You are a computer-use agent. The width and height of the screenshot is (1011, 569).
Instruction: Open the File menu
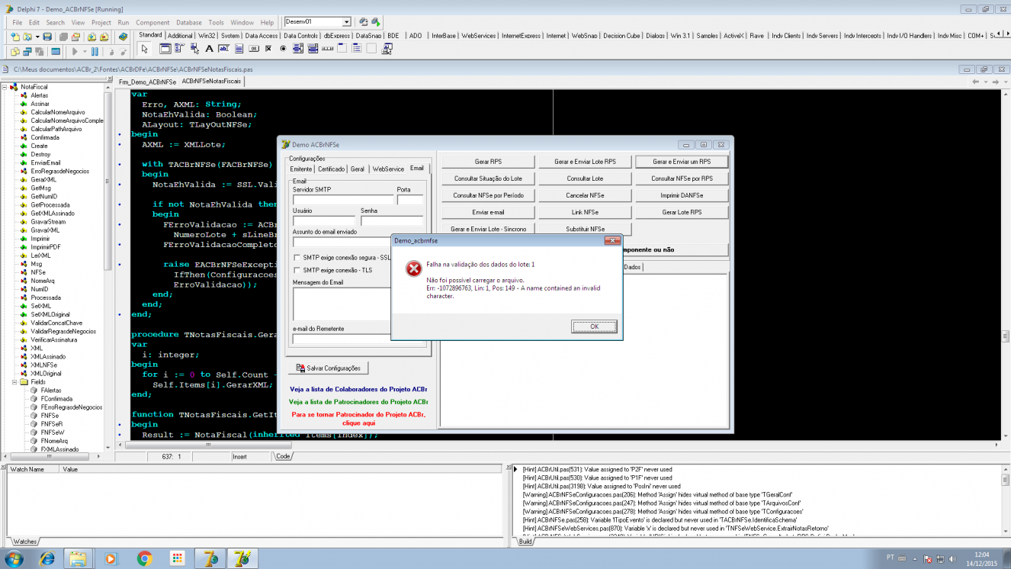pos(18,22)
